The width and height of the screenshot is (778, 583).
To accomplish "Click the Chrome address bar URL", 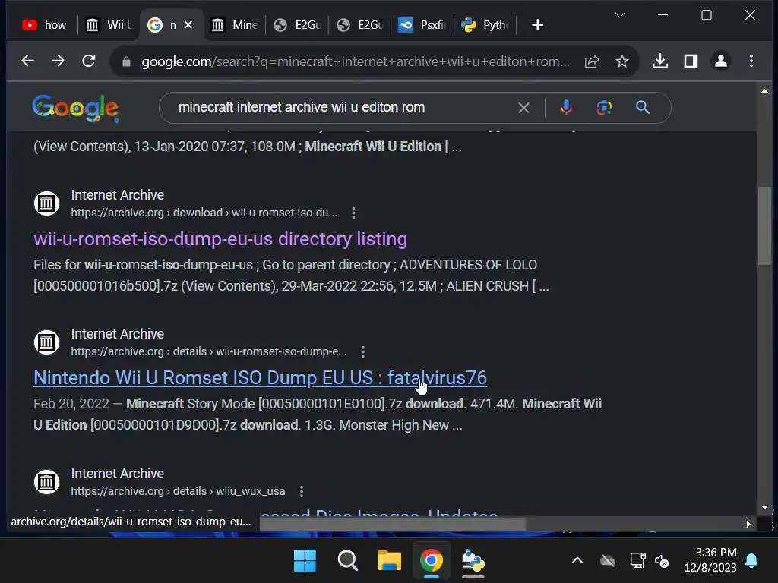I will click(x=356, y=61).
